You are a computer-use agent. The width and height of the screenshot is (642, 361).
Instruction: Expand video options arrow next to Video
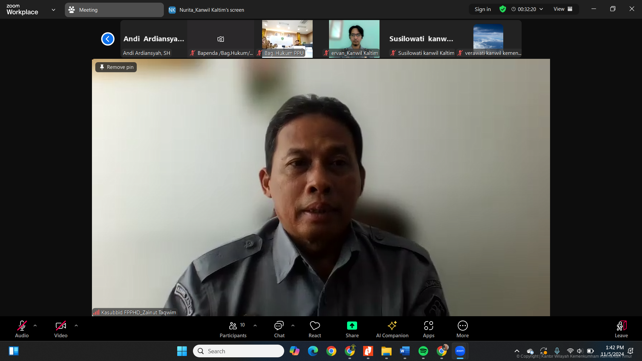[x=76, y=326]
